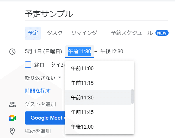Click the 午後12:30 end time field
This screenshot has height=138, width=175.
112,51
